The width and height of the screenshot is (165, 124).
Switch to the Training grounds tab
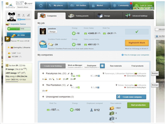(80, 16)
